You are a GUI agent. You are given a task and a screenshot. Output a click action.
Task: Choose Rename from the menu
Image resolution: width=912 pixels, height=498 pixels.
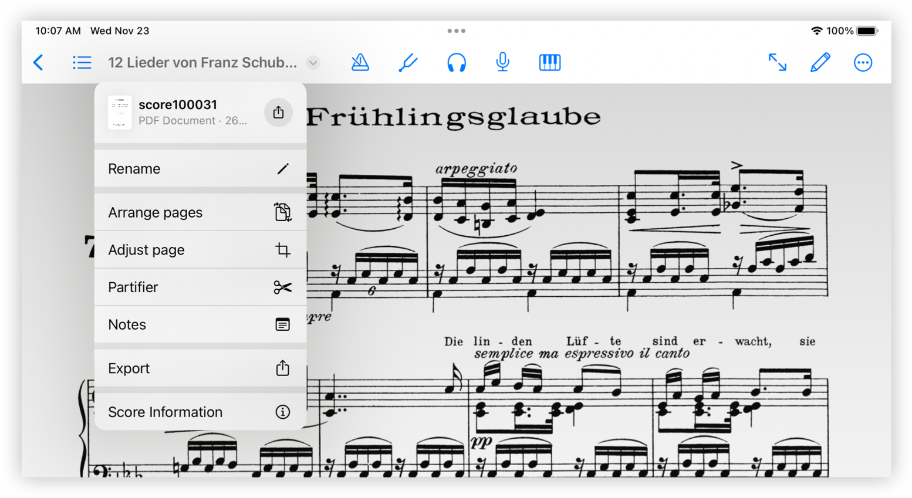(200, 169)
